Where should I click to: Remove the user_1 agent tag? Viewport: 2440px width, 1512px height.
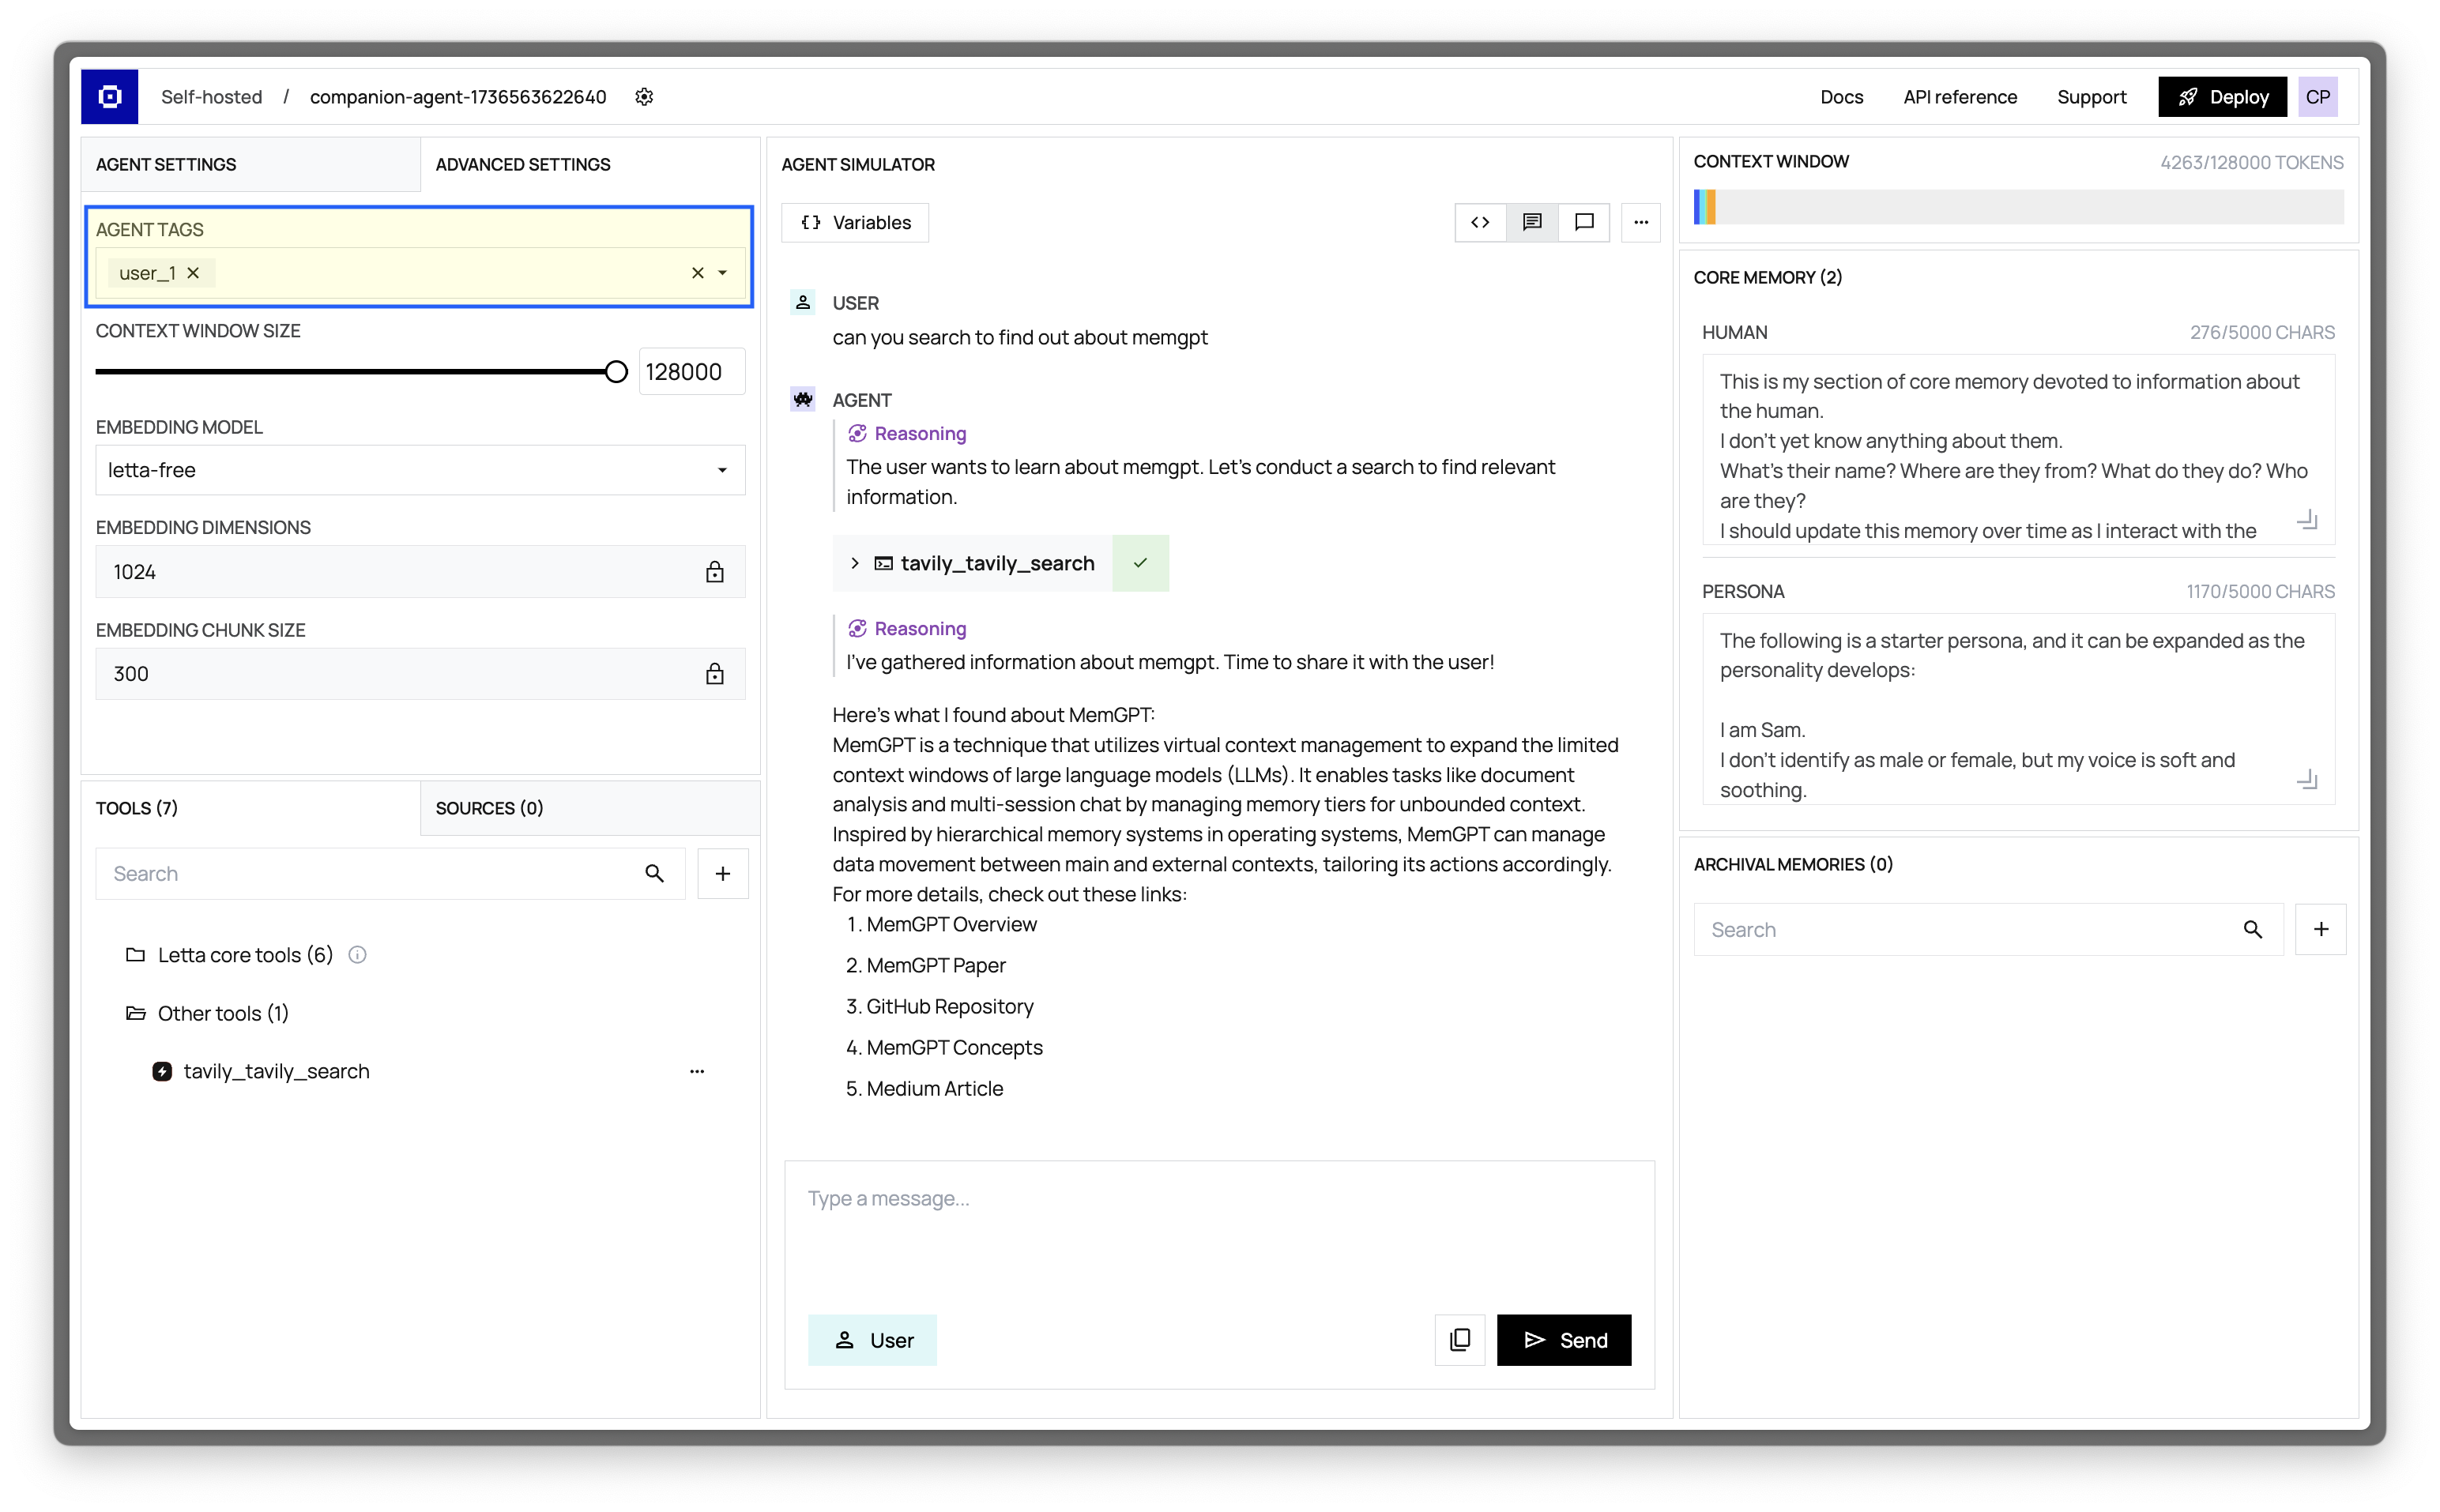pos(193,273)
